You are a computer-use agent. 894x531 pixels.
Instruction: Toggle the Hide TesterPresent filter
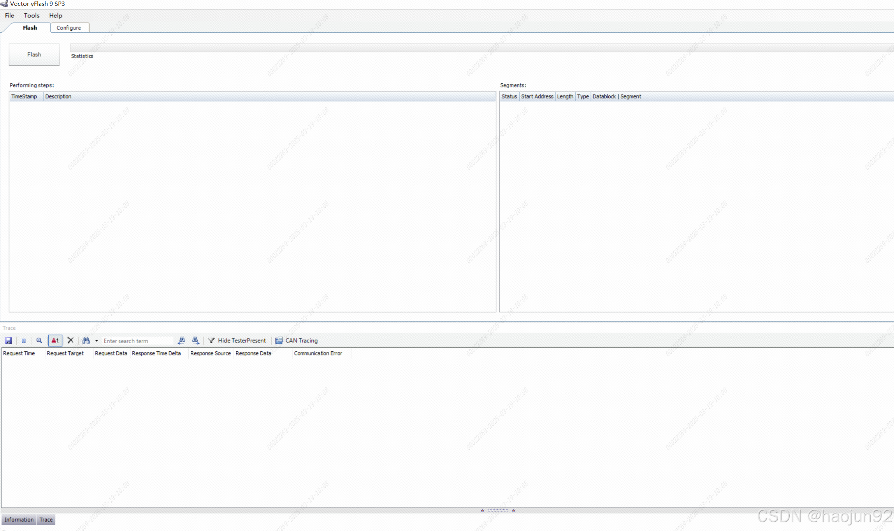[237, 341]
